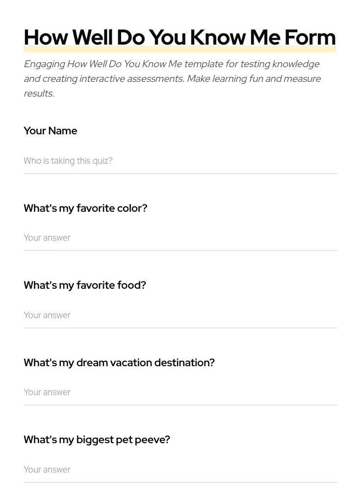Click the dream vacation answer field

pyautogui.click(x=180, y=392)
